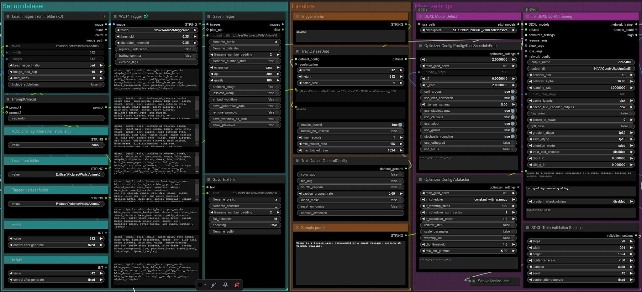Click the green badge icon beside WD14 Tagger
642x292 pixels.
pyautogui.click(x=146, y=16)
